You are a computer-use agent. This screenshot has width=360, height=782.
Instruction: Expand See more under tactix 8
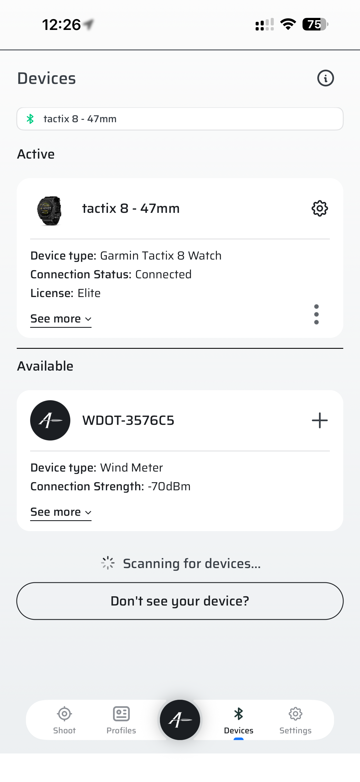pos(61,319)
